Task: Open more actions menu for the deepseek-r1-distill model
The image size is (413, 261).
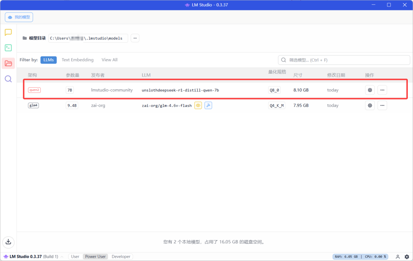Action: [382, 90]
